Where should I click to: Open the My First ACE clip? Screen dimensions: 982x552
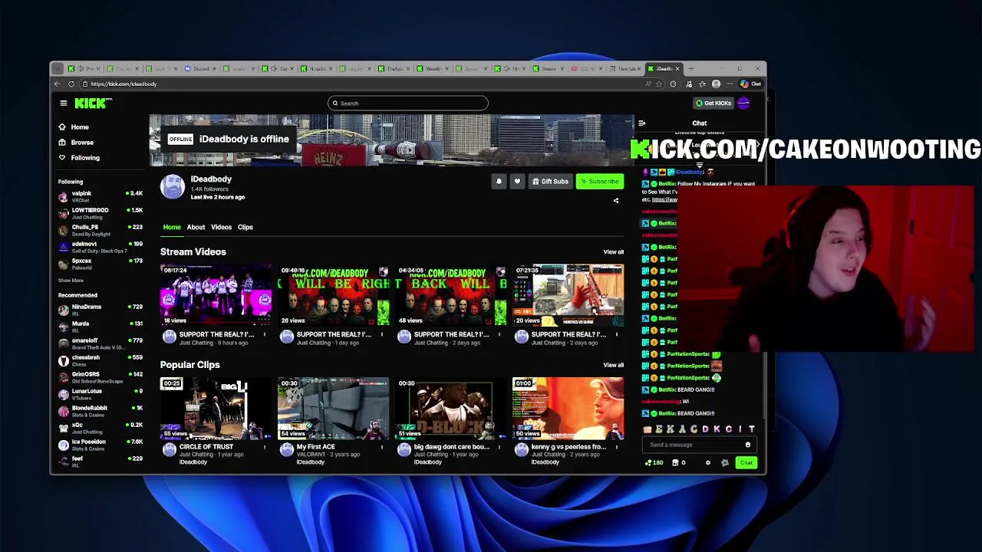pos(333,408)
